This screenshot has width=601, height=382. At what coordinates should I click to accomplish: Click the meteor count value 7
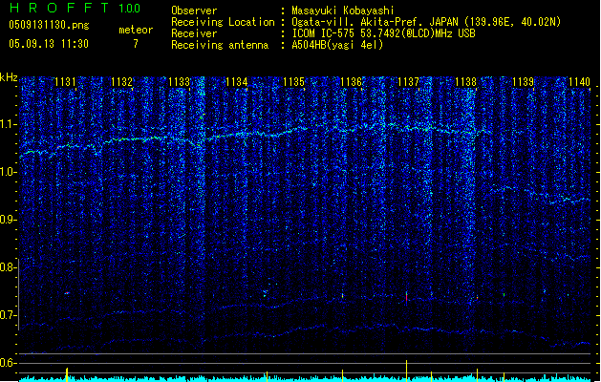click(135, 44)
